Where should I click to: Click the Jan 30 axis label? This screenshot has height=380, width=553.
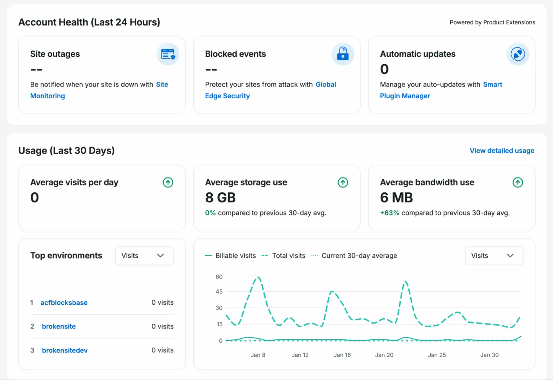click(489, 355)
